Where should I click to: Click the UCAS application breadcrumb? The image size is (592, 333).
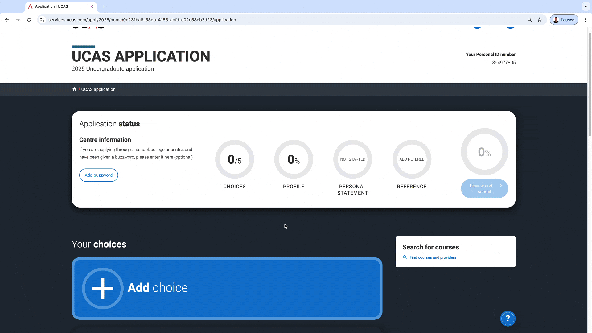pyautogui.click(x=98, y=89)
